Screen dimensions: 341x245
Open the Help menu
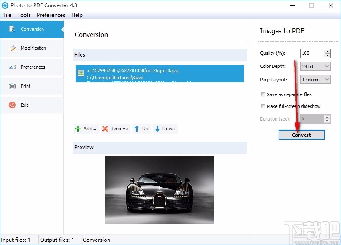pyautogui.click(x=77, y=15)
